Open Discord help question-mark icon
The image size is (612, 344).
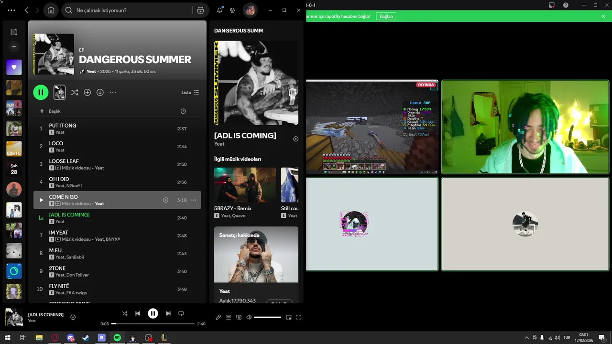click(x=566, y=5)
